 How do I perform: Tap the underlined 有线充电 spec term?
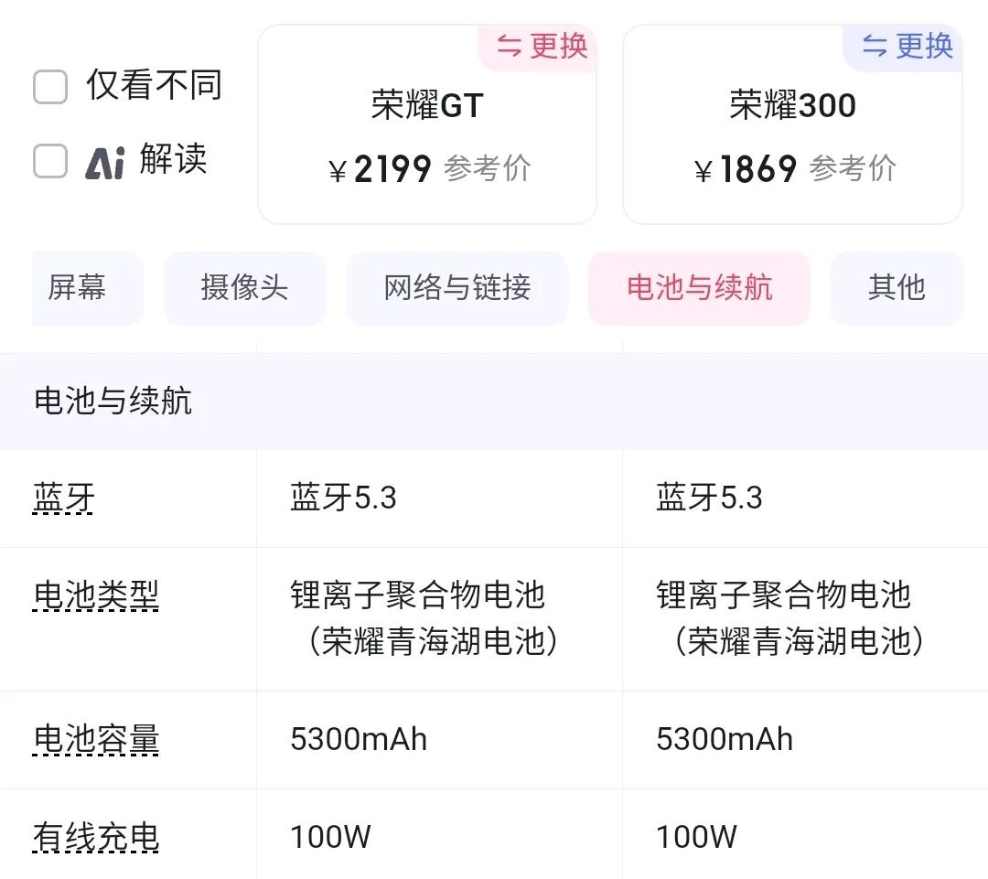95,838
